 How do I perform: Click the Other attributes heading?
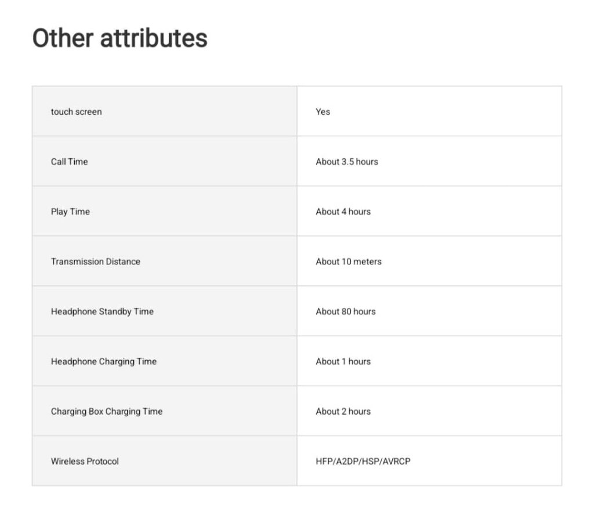(x=119, y=38)
